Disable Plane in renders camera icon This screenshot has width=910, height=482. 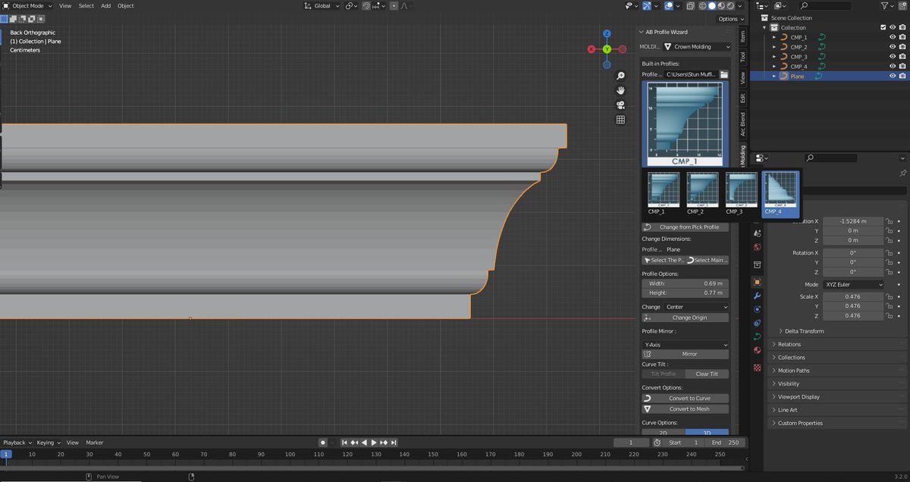tap(902, 76)
